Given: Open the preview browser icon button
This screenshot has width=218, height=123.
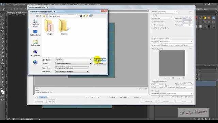Looking at the screenshot, I should (50, 101).
